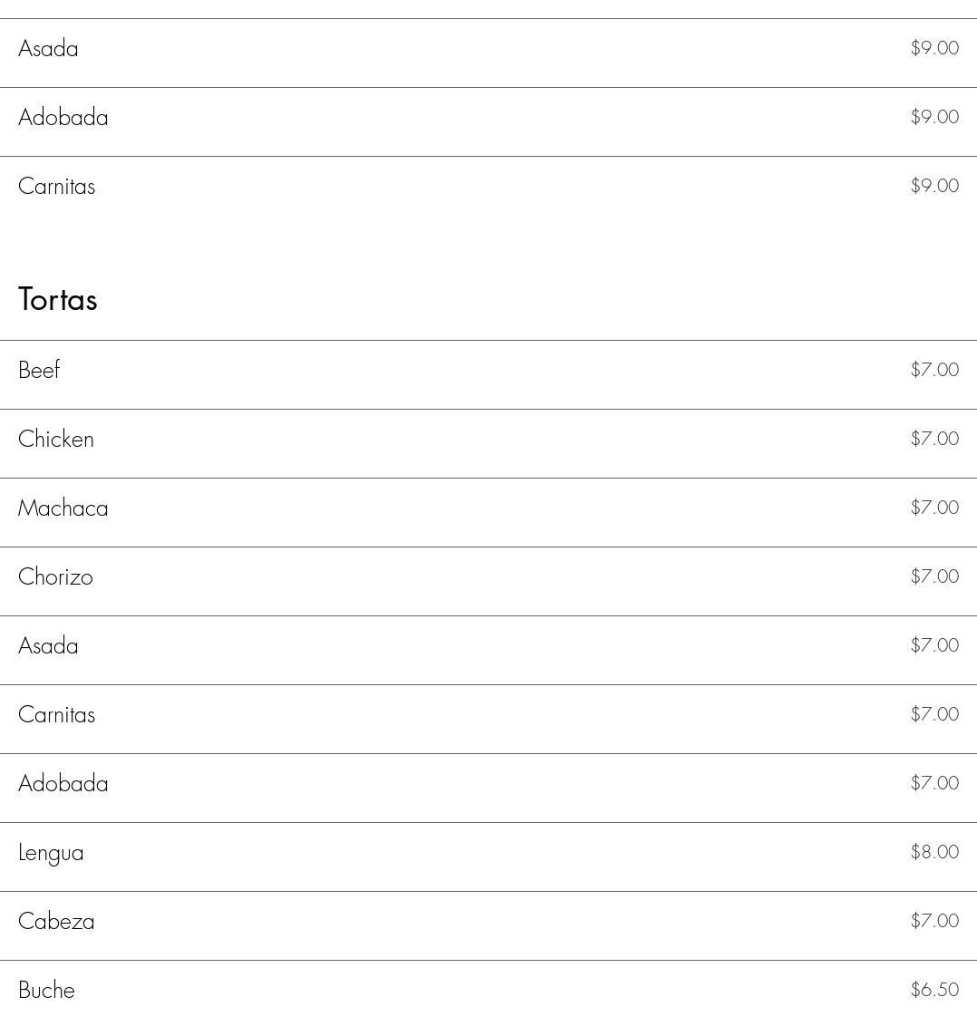The height and width of the screenshot is (1026, 977).
Task: Click the Machaca torta row
Action: click(x=63, y=508)
